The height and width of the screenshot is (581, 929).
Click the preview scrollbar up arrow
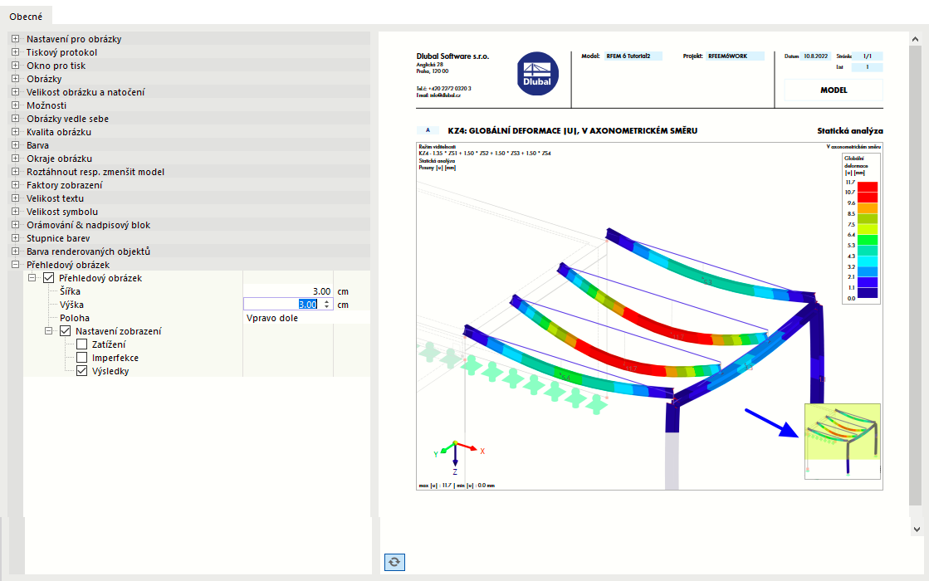[916, 39]
